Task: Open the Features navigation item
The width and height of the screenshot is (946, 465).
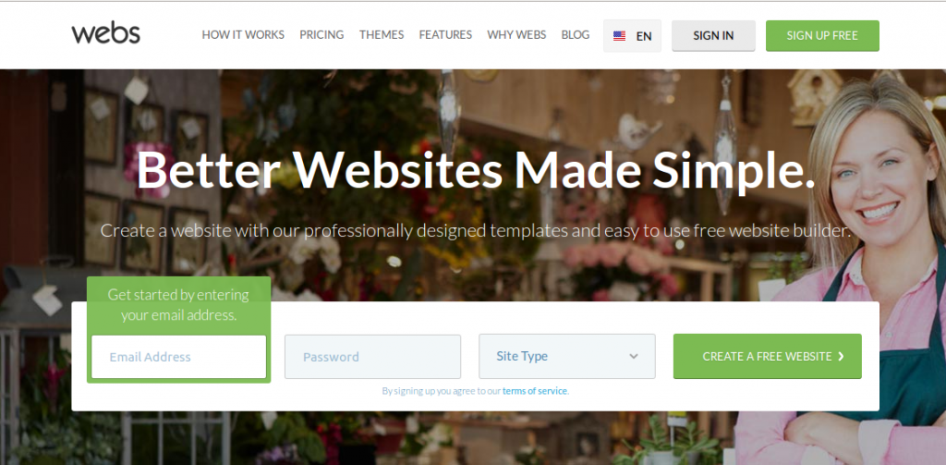Action: tap(445, 35)
